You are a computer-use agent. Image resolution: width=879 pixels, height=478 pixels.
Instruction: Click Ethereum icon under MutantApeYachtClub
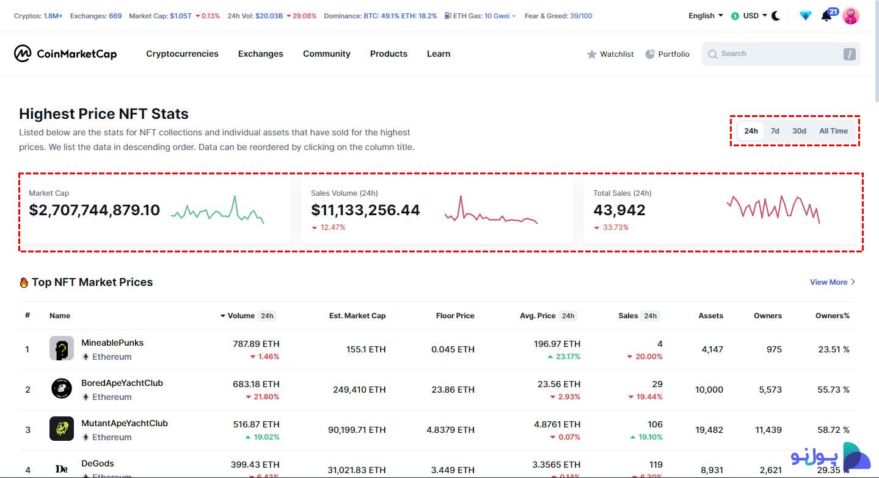[x=86, y=437]
